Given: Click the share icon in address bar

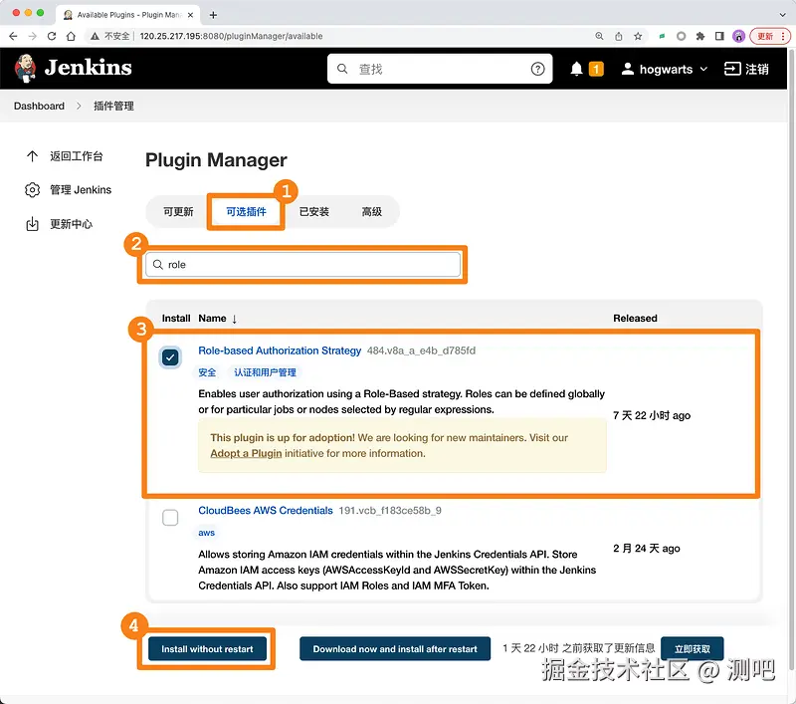Looking at the screenshot, I should click(618, 36).
